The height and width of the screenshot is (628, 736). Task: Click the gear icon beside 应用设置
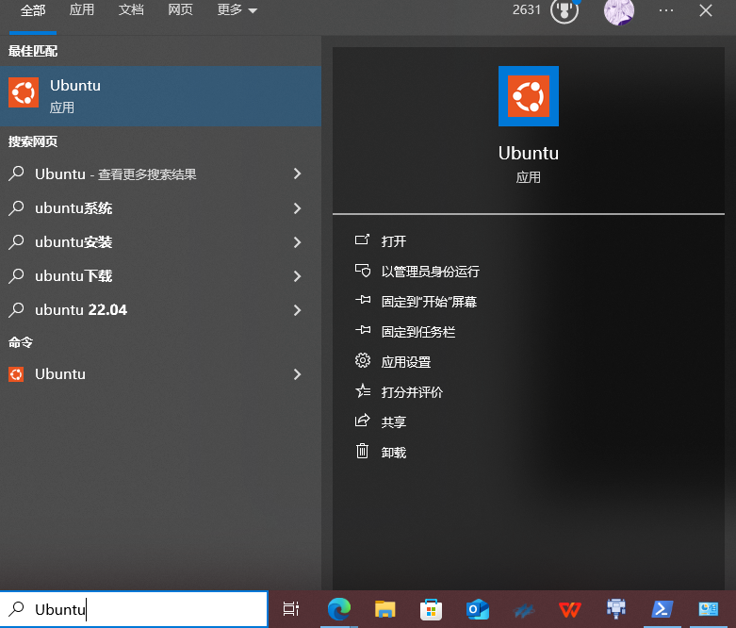click(363, 360)
